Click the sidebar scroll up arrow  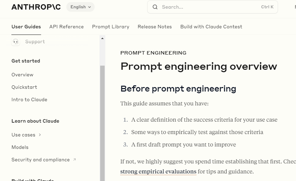(x=102, y=38)
